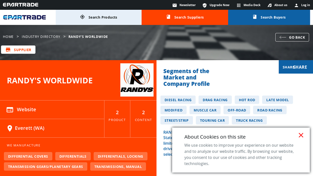
Task: Open the Search Buyers tab
Action: tap(270, 17)
